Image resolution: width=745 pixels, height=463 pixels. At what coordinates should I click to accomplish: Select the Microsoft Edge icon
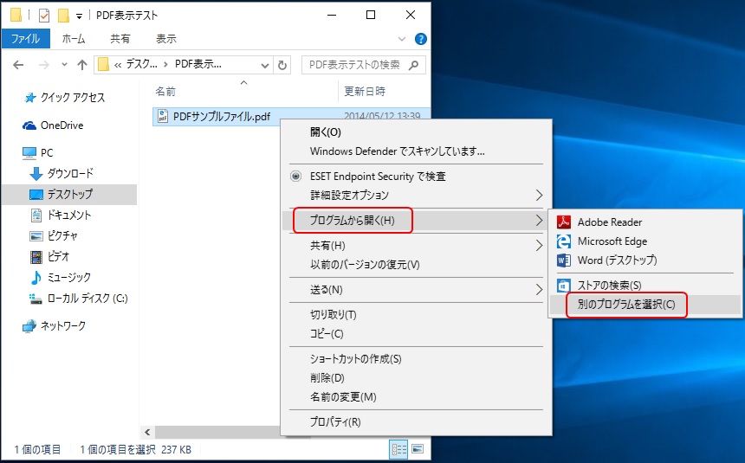(x=562, y=241)
